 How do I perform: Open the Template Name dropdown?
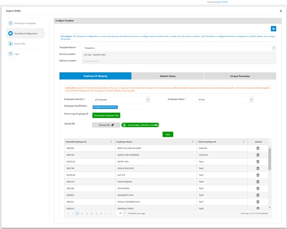pyautogui.click(x=274, y=48)
